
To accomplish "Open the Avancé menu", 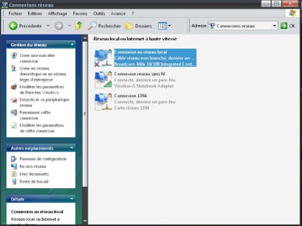I will 118,14.
